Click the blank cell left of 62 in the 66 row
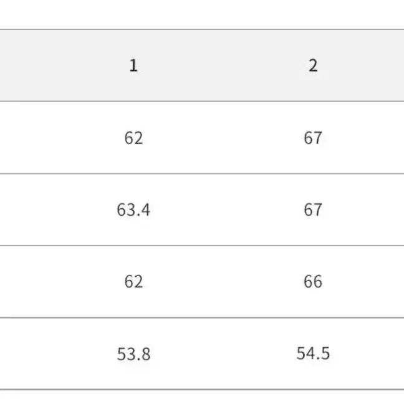 coord(22,281)
